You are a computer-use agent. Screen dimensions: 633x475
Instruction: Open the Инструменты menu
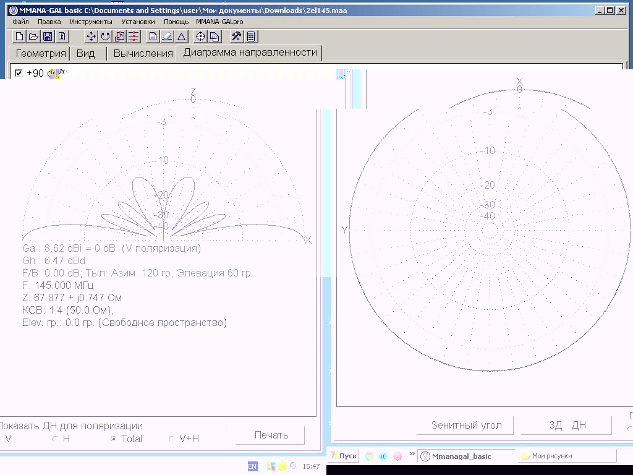[91, 22]
